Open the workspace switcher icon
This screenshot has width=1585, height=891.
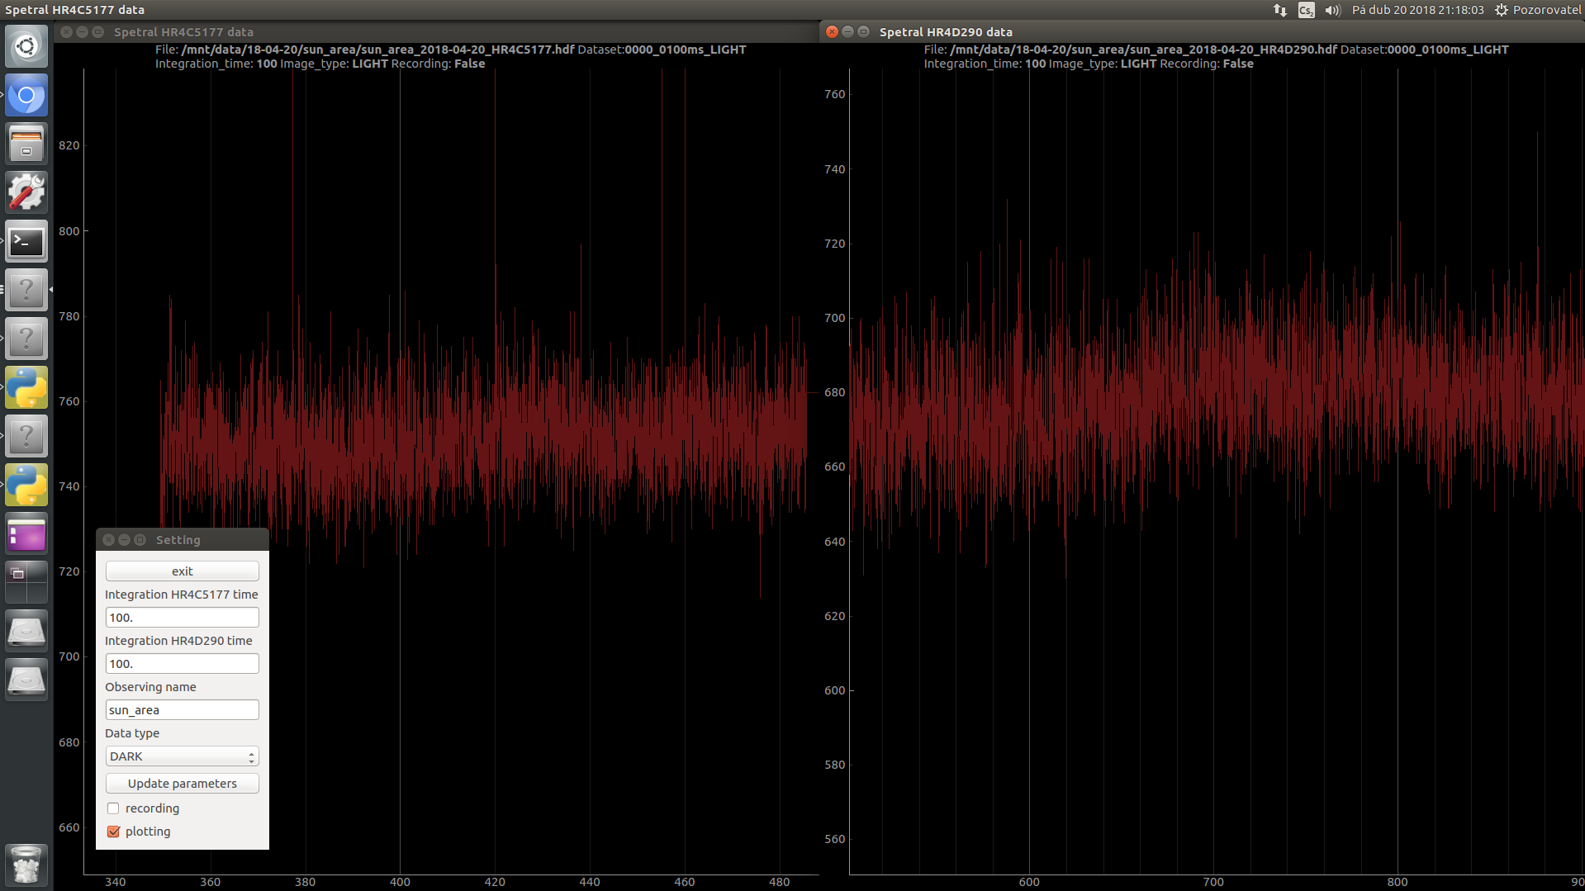[26, 582]
